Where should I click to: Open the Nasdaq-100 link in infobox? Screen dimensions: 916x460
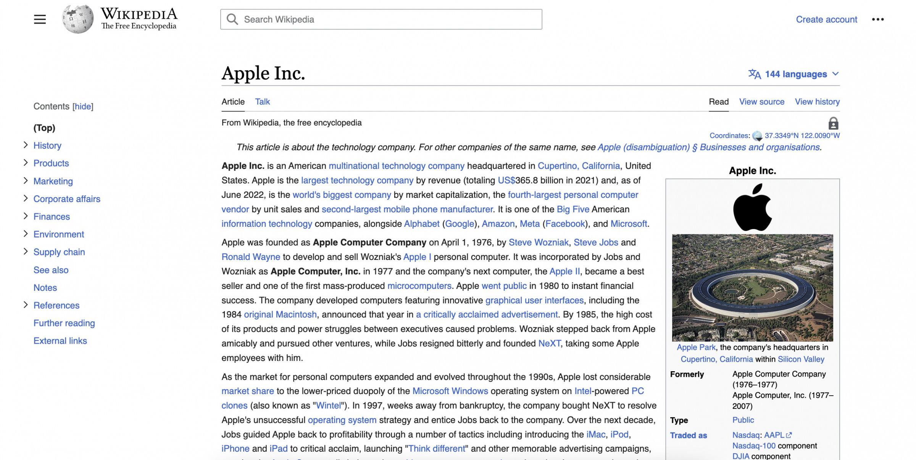point(754,446)
